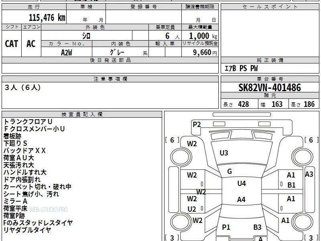Select the note シート焦げ小、汚れ
The height and width of the screenshot is (241, 321).
click(31, 194)
